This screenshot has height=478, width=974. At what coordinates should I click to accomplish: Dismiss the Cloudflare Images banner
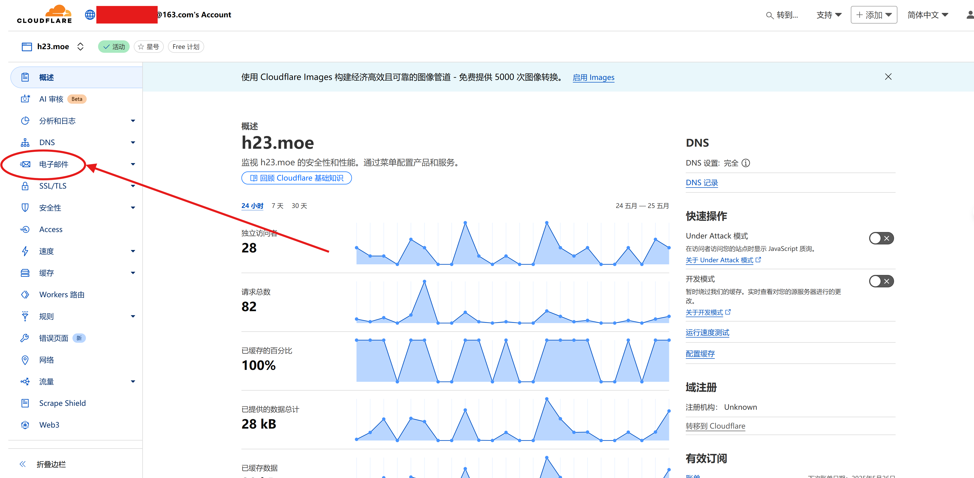888,77
